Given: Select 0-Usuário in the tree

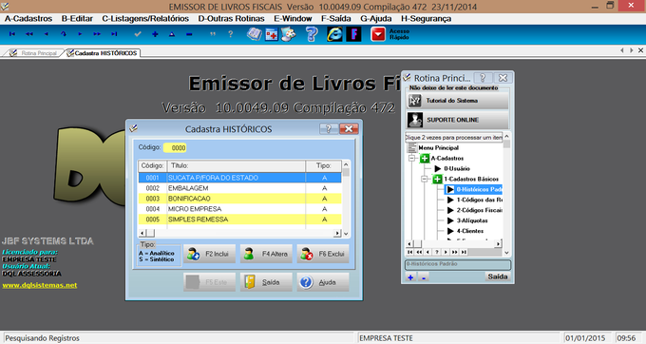Looking at the screenshot, I should (457, 168).
